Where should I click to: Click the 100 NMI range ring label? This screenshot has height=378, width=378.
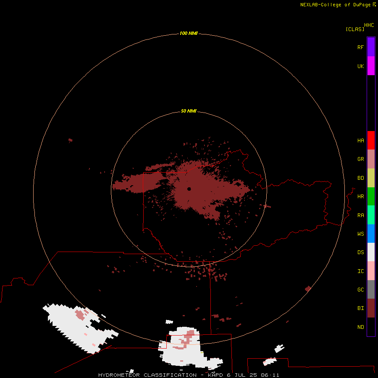coord(189,33)
